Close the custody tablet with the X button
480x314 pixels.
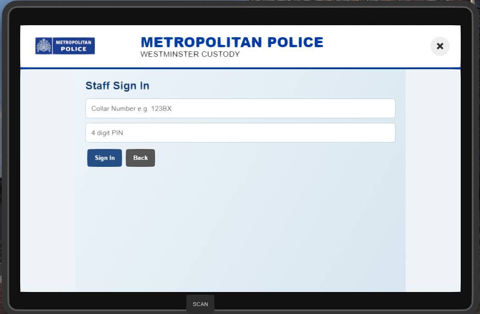[440, 46]
